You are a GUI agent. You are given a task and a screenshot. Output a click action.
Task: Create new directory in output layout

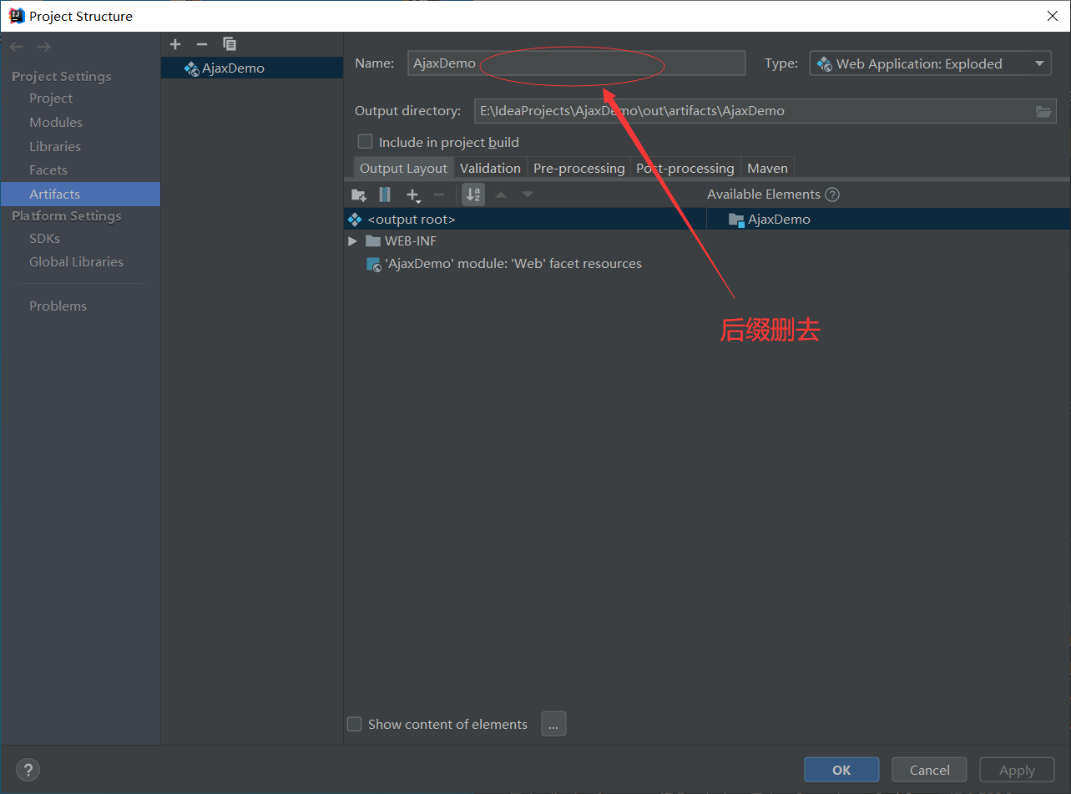click(x=359, y=195)
